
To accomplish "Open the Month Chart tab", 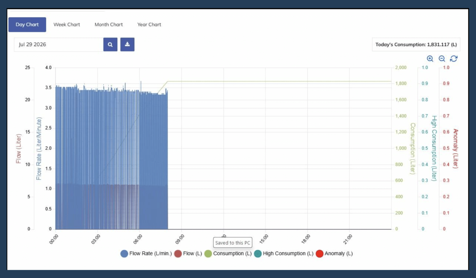I will click(109, 24).
